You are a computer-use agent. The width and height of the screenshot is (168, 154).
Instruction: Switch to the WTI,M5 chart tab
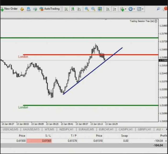49,129
